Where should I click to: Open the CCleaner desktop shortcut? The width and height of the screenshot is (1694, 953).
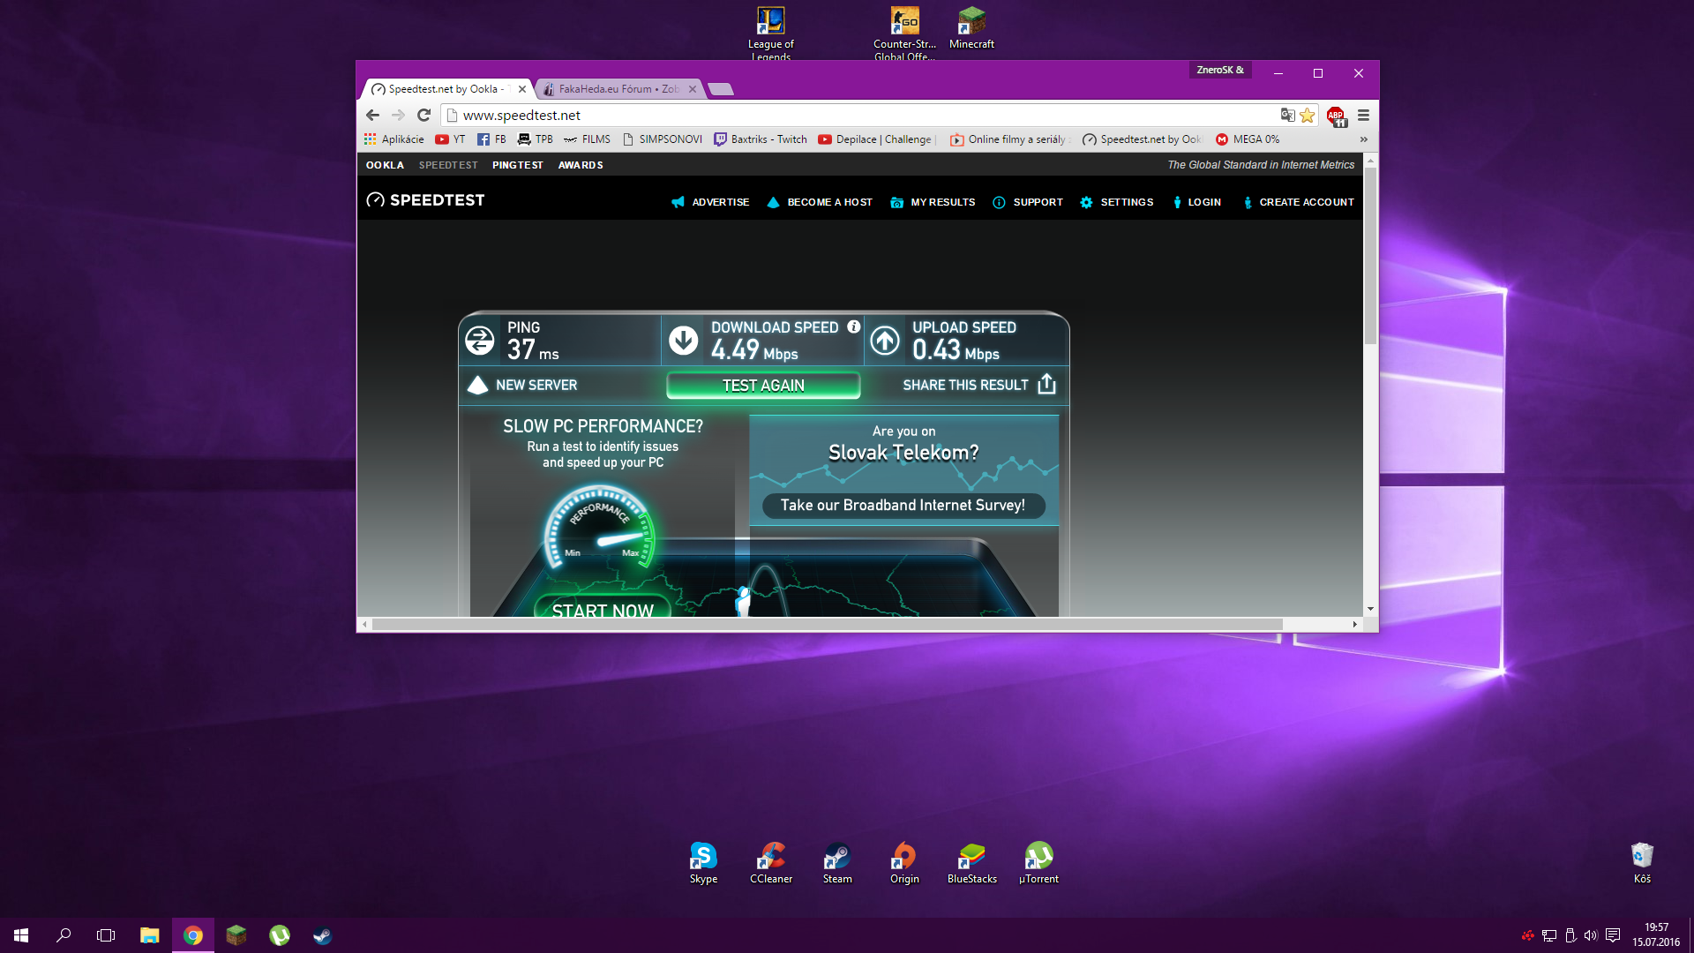(771, 863)
